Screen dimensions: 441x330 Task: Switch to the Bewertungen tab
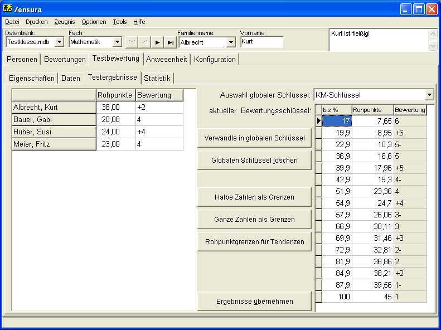click(x=65, y=59)
